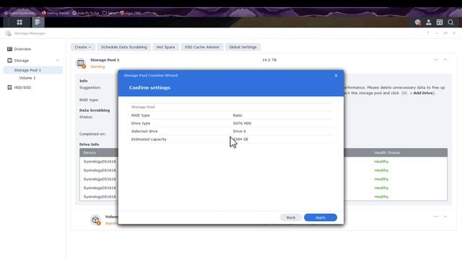Open Volume row more options ellipsis

click(x=435, y=217)
